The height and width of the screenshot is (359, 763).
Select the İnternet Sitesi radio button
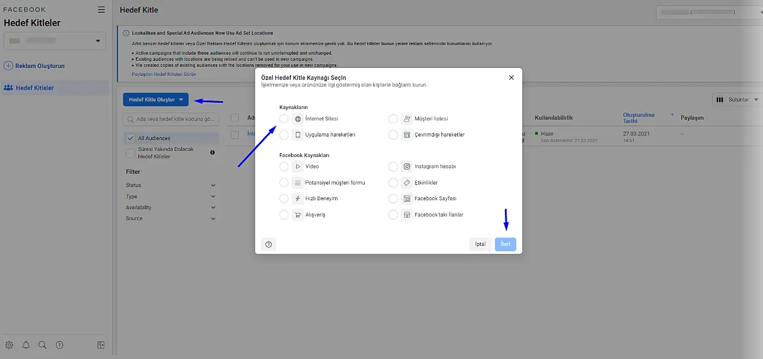284,119
